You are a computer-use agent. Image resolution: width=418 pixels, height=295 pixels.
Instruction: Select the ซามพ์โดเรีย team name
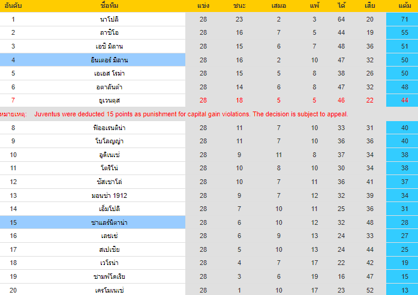pyautogui.click(x=109, y=276)
